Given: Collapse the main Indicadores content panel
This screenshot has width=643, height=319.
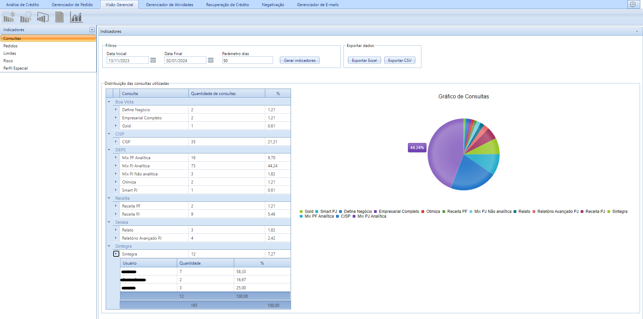Looking at the screenshot, I should coord(637,31).
